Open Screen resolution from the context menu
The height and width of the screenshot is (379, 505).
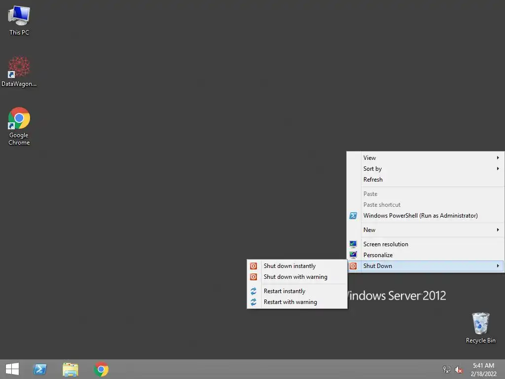pos(425,244)
